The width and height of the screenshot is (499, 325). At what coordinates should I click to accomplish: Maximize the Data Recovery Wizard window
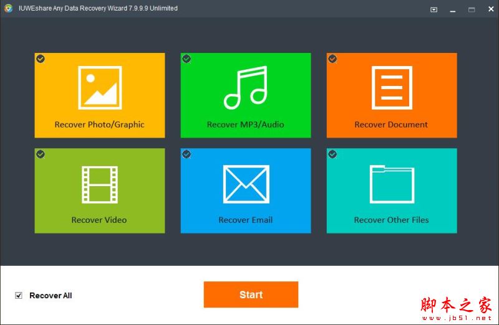pos(472,10)
